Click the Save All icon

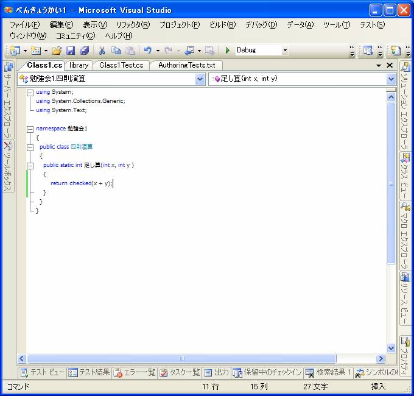click(x=84, y=51)
